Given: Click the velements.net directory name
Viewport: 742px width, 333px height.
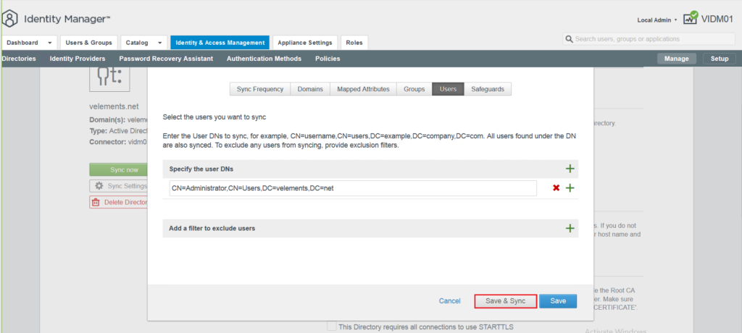Looking at the screenshot, I should click(114, 106).
